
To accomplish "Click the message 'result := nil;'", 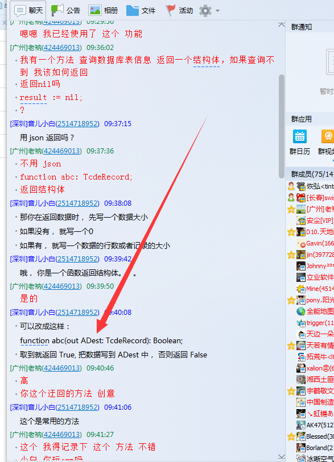I will (51, 97).
